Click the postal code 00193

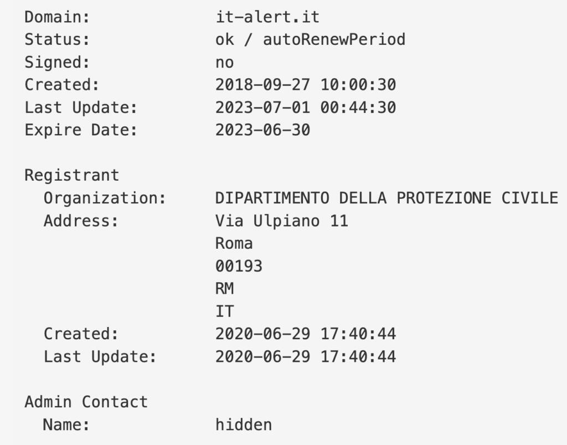(x=239, y=267)
